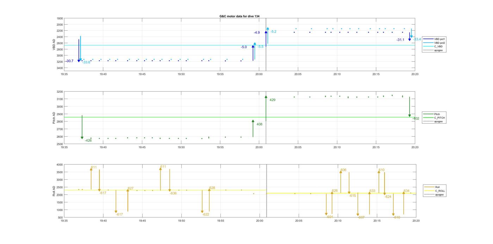
Task: Click the 20:00 tick under the VBD plot
Action: click(x=259, y=74)
